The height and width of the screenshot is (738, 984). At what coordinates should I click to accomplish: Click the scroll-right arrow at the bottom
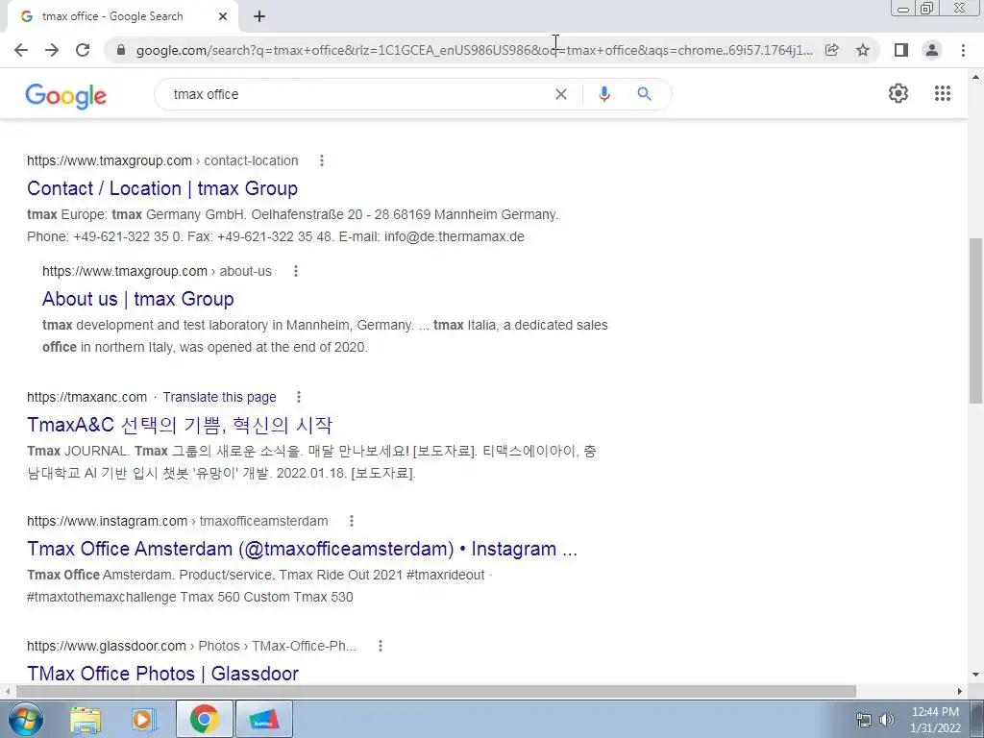pos(960,691)
